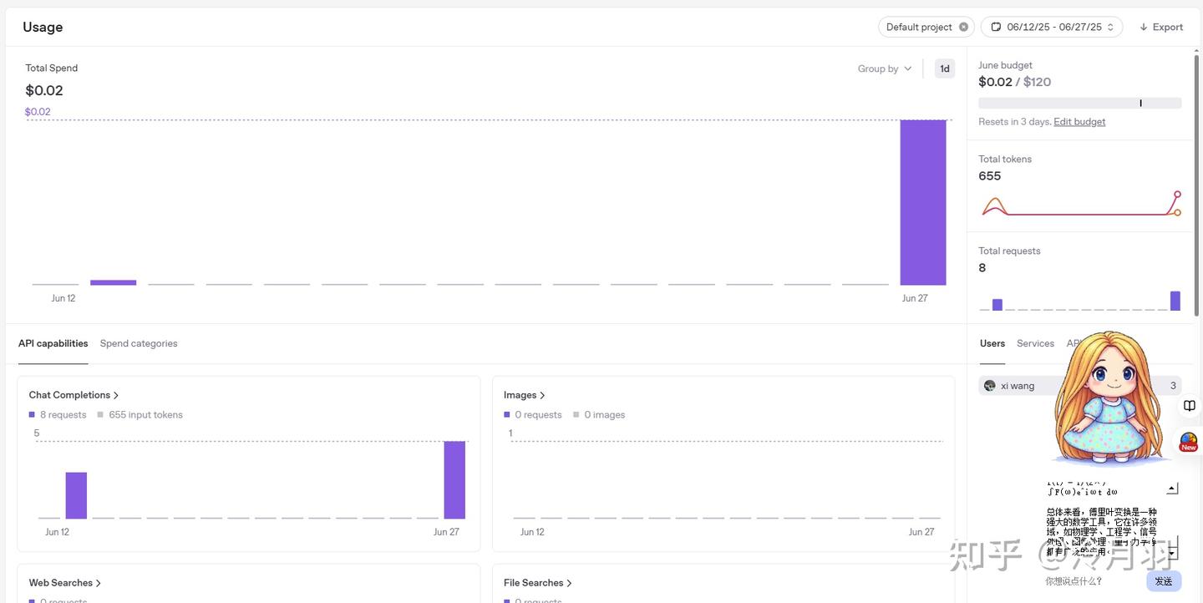Open the Chat Completions details link
1203x603 pixels.
click(74, 395)
